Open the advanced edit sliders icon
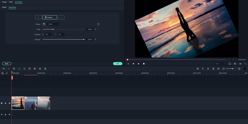This screenshot has height=124, width=248. (45, 68)
